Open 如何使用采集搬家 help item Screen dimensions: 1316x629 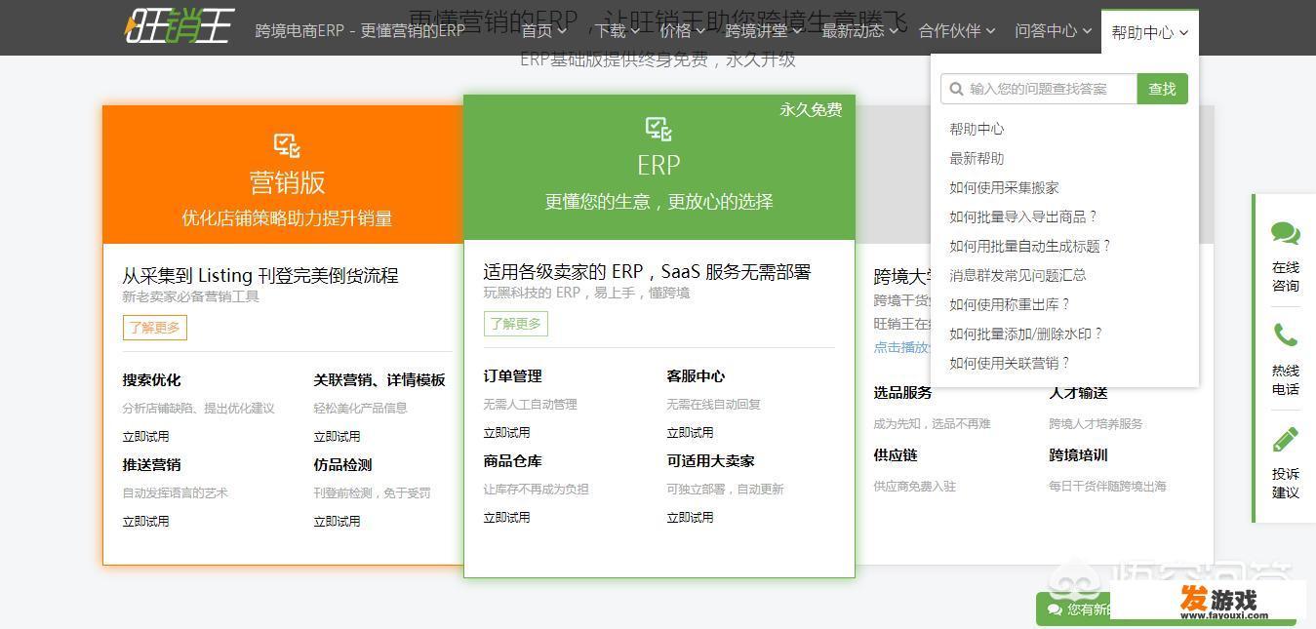(1004, 187)
